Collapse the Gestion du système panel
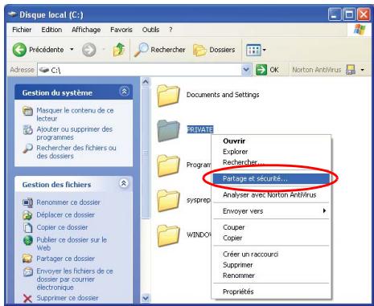374x306 pixels. click(x=124, y=92)
